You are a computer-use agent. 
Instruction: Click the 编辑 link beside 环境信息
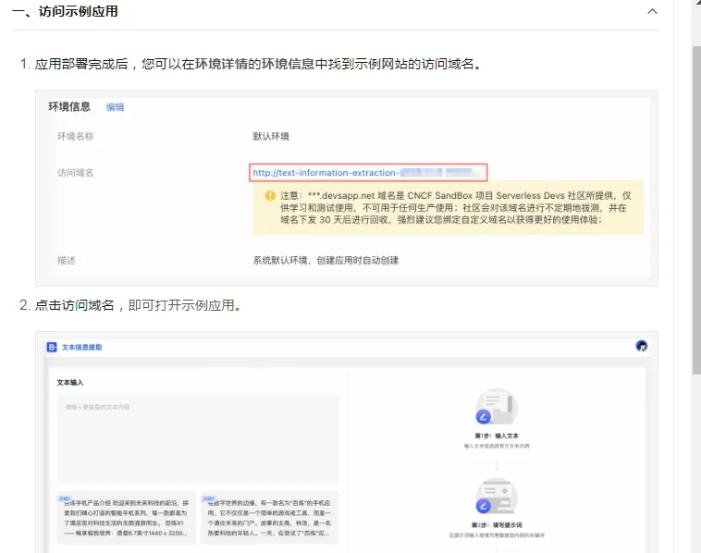pyautogui.click(x=115, y=107)
